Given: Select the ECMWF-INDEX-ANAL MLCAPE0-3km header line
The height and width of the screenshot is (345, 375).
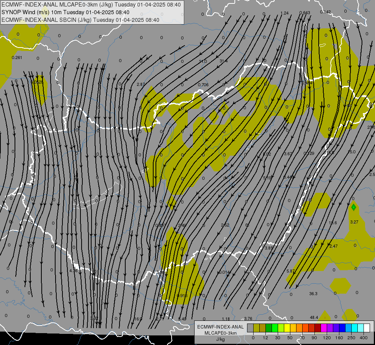Looking at the screenshot, I should click(x=91, y=5).
